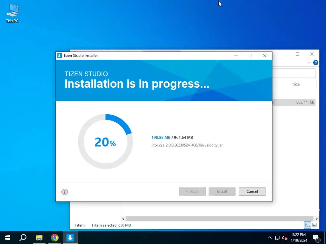Click the 964.64 MB total size text

click(x=183, y=138)
